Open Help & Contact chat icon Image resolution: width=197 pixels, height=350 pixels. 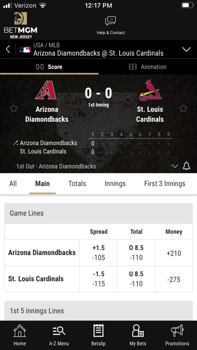110,21
